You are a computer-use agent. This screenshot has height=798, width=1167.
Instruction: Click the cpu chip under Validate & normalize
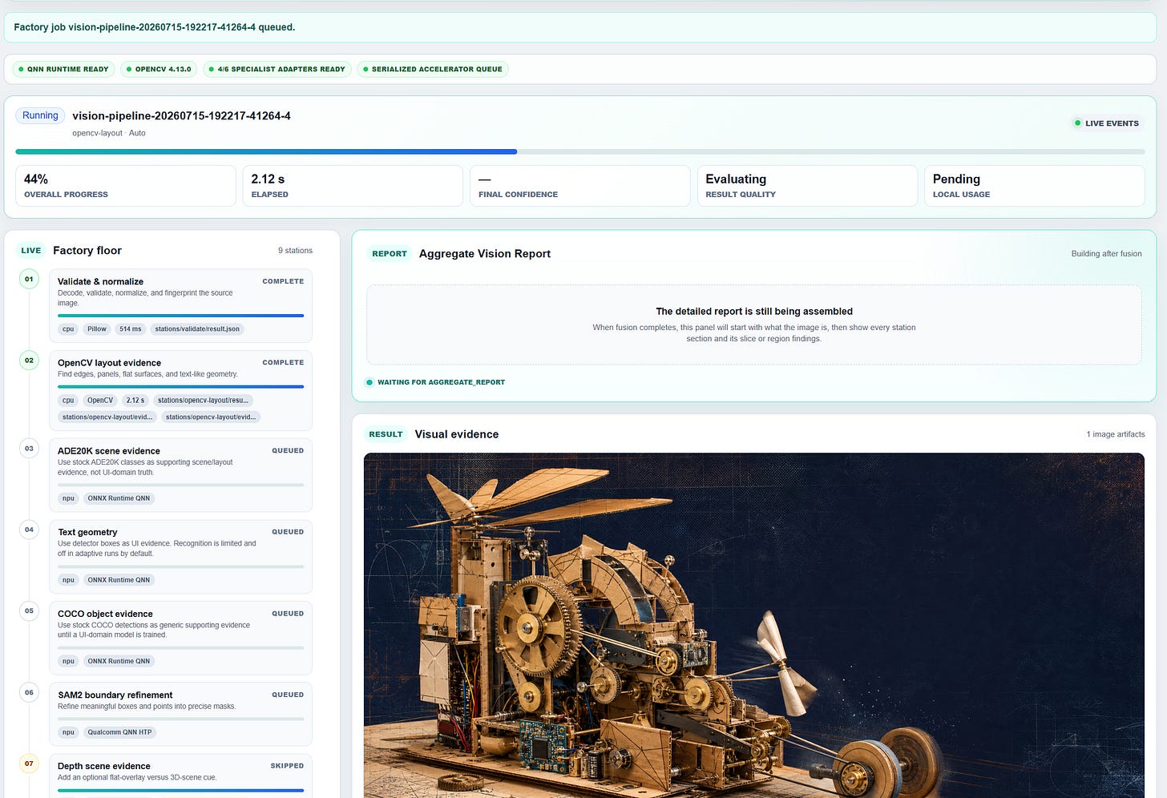click(x=68, y=329)
